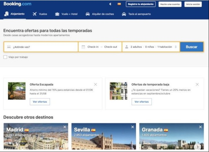Image resolution: width=209 pixels, height=152 pixels.
Task: Click the blue Buscar button
Action: click(x=192, y=47)
